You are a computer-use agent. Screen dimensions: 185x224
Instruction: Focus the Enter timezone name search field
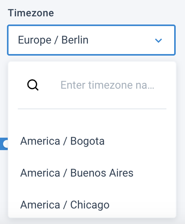107,85
